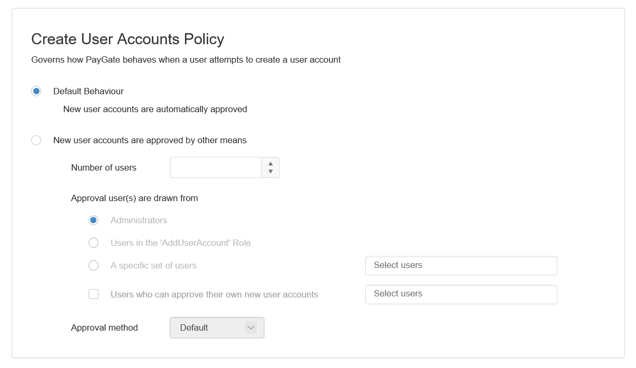Viewport: 636px width, 368px height.
Task: Pick the 'AddUserAccount' Role radio button
Action: pyautogui.click(x=93, y=243)
